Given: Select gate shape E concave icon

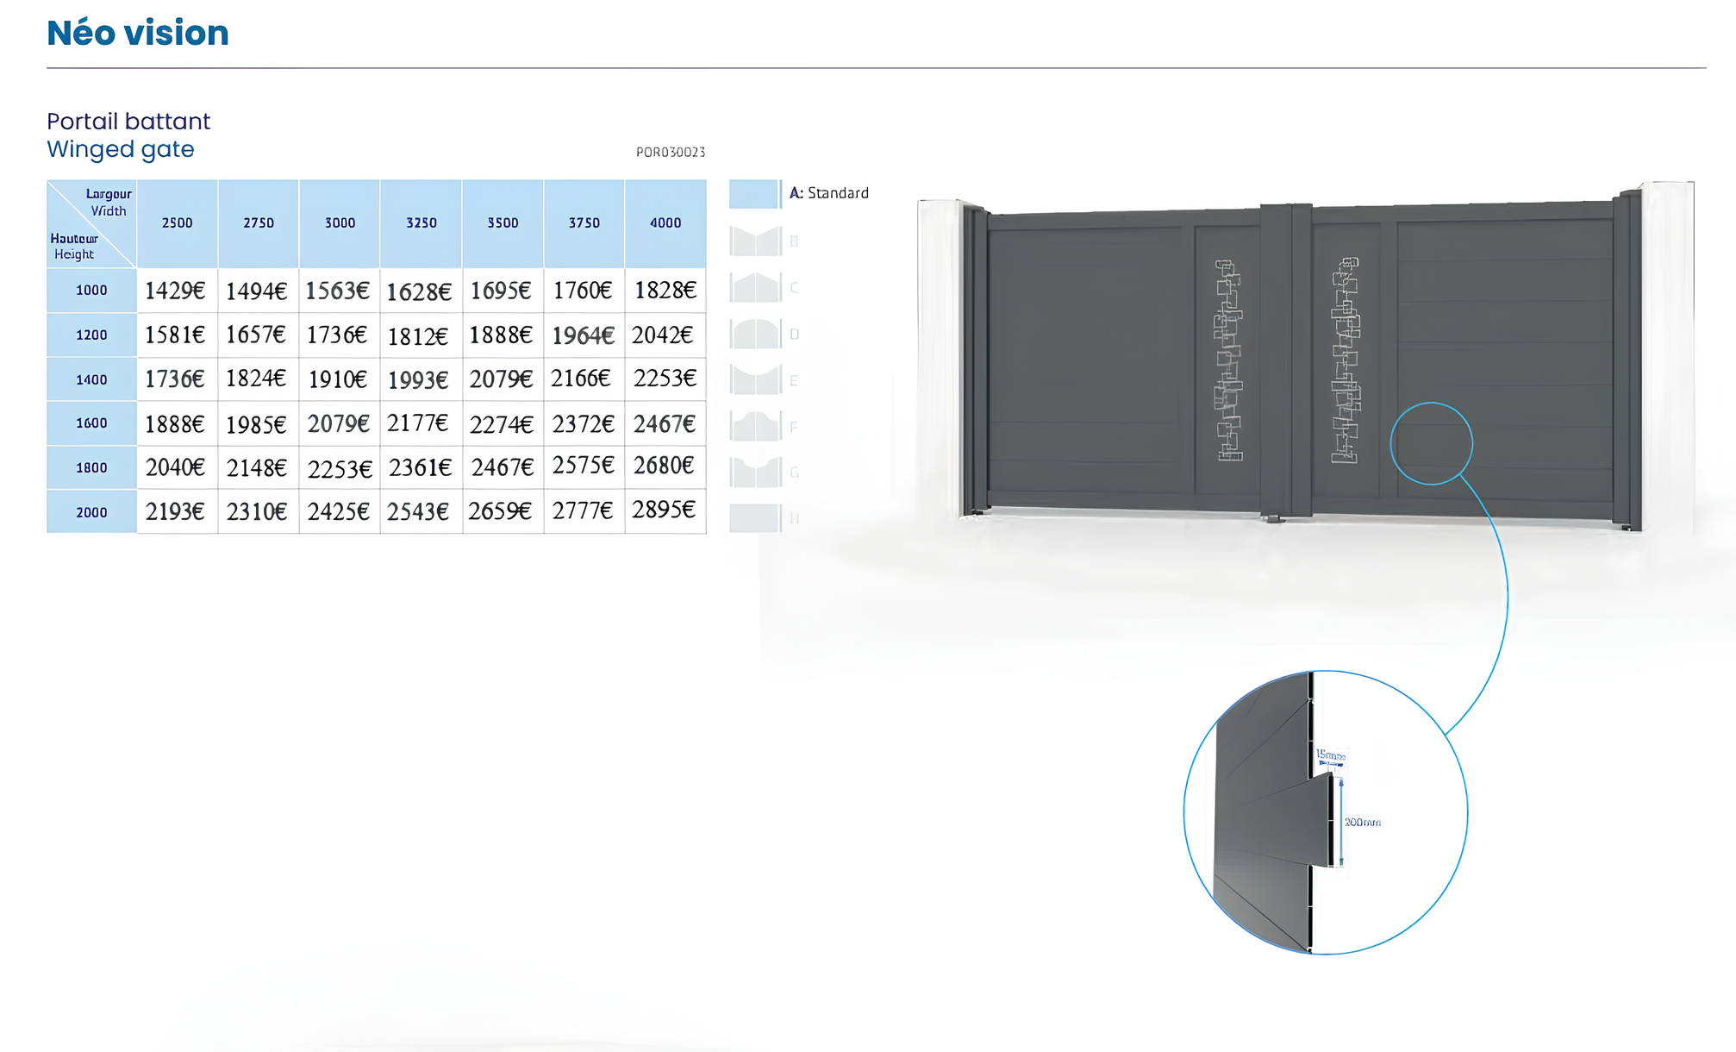Looking at the screenshot, I should 755,379.
